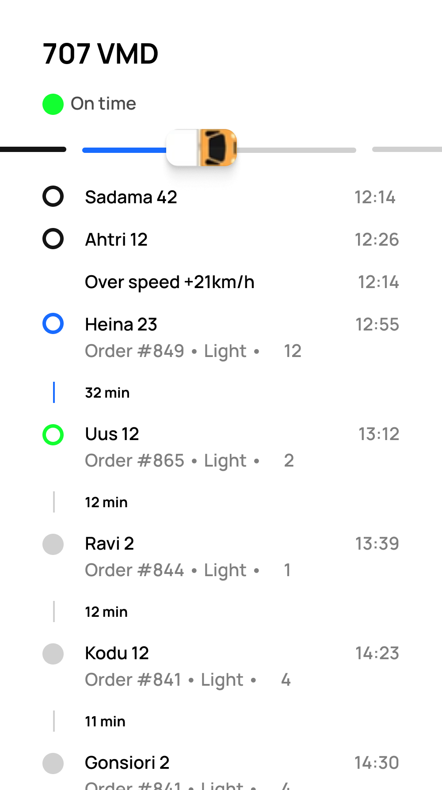
Task: Click the black first route segment bar
Action: pyautogui.click(x=33, y=149)
